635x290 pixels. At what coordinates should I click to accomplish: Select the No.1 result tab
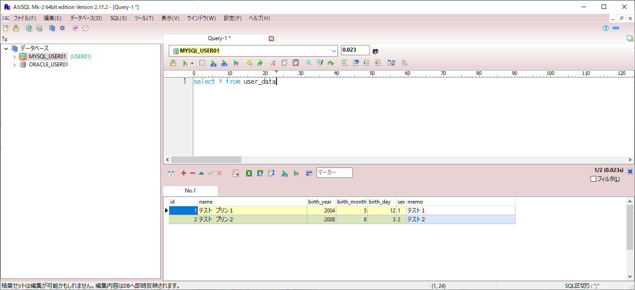click(x=190, y=191)
